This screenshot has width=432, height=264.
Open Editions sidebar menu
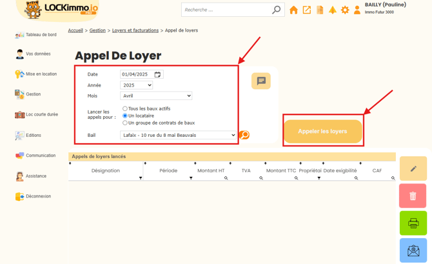[28, 135]
